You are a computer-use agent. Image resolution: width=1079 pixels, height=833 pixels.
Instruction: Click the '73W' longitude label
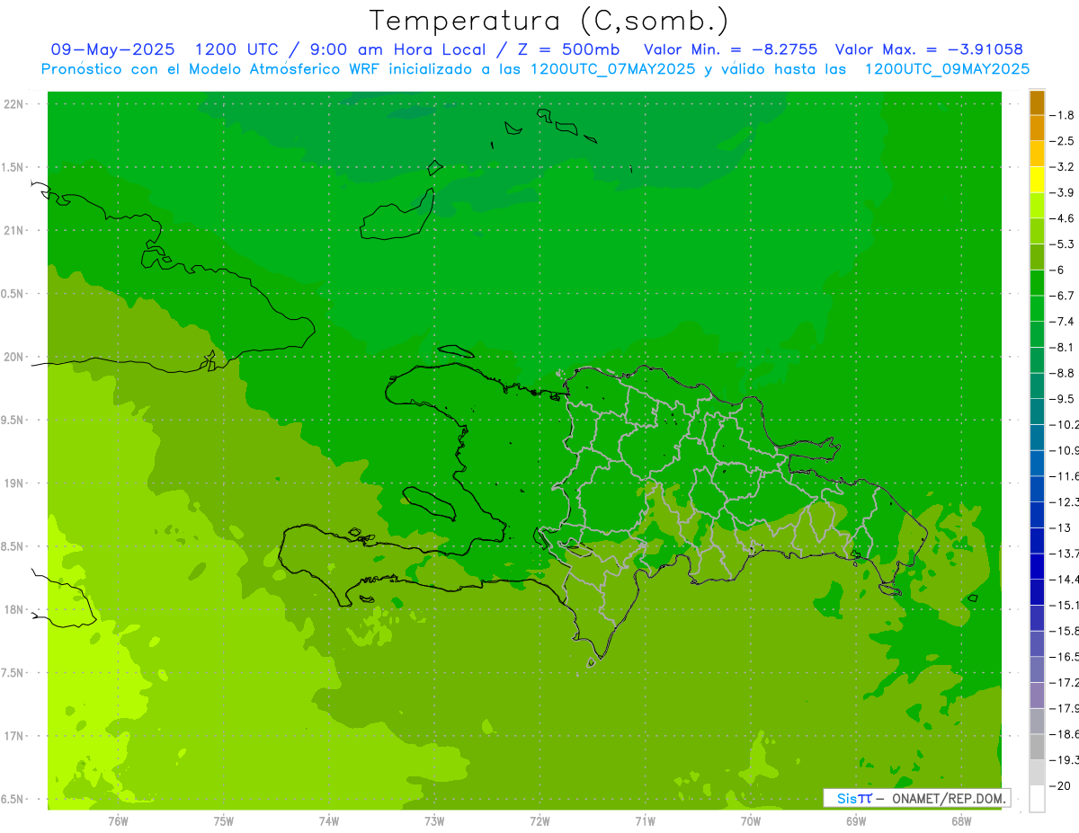pos(434,820)
